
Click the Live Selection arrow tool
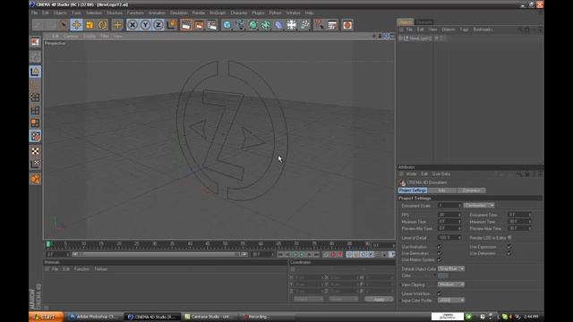tap(64, 25)
